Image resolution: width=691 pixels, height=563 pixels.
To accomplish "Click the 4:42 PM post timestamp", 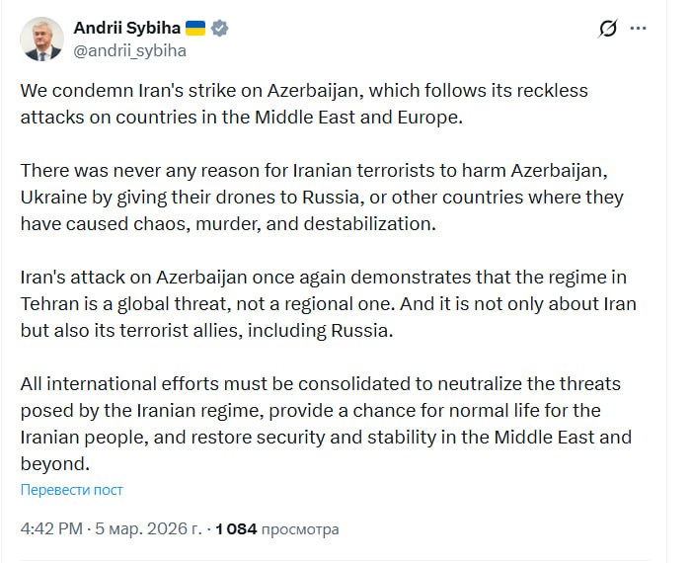I will [51, 528].
